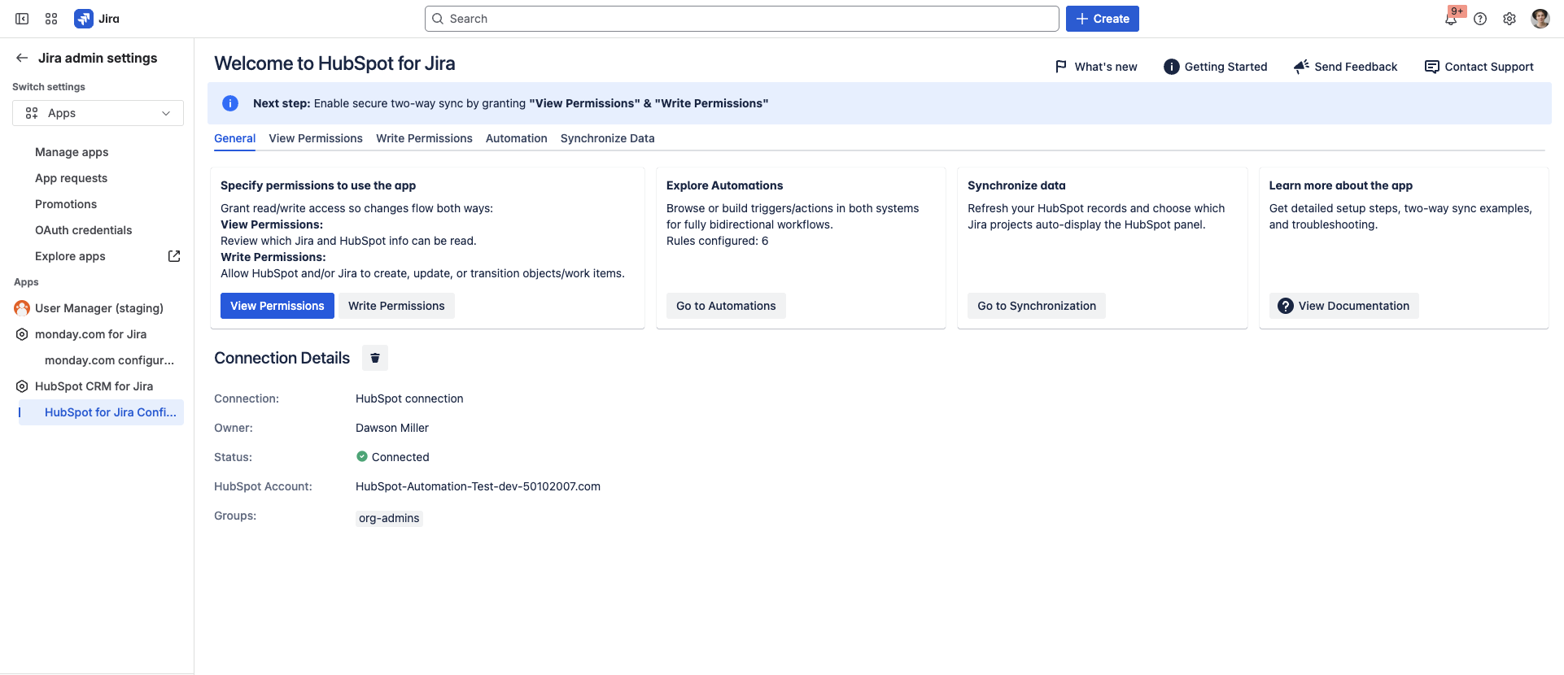Click Go to Automations
The width and height of the screenshot is (1564, 675).
click(x=726, y=306)
